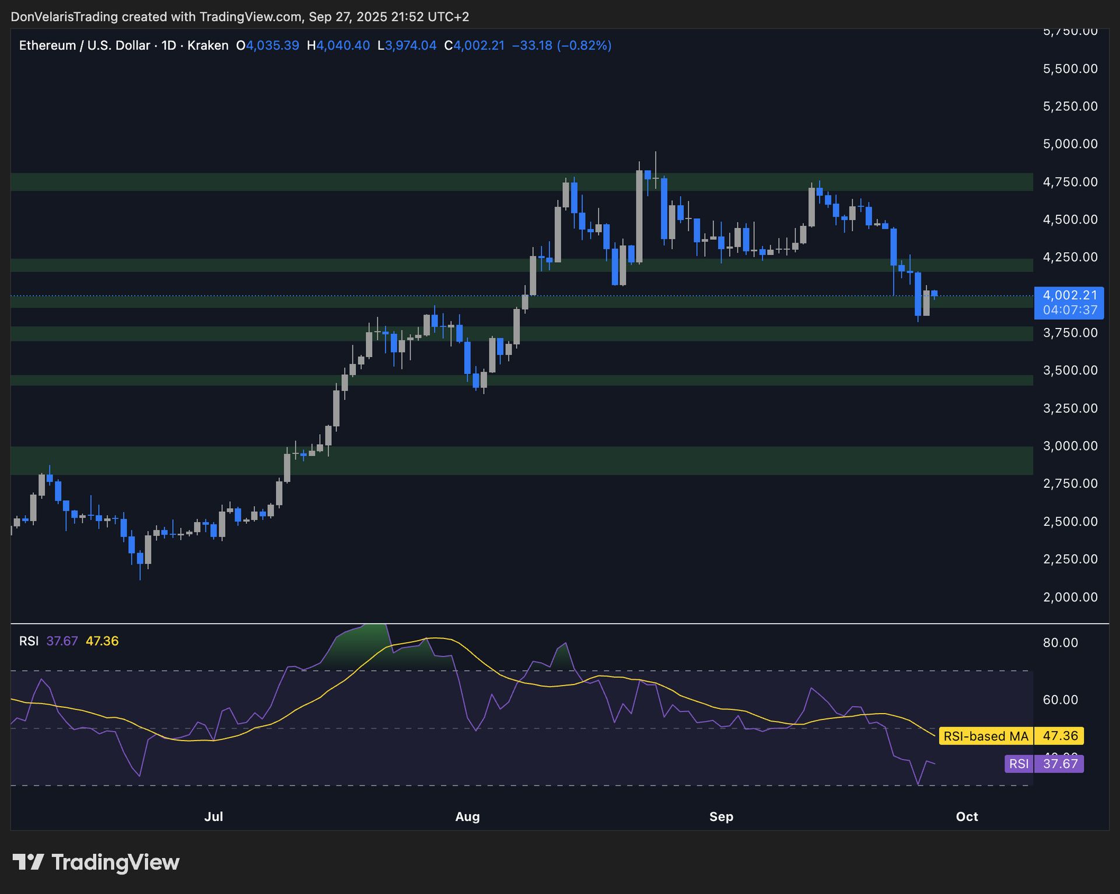Click the 2,000.00 price axis label
Viewport: 1120px width, 894px height.
pos(1070,597)
